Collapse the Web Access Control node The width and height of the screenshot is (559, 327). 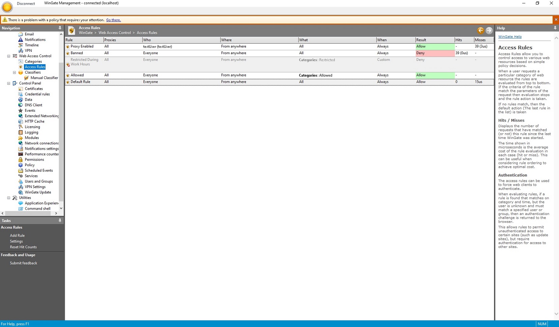point(9,56)
